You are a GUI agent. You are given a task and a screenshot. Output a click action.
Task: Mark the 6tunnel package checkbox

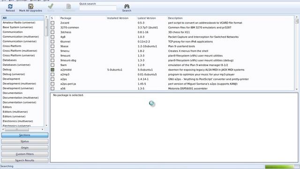52,42
